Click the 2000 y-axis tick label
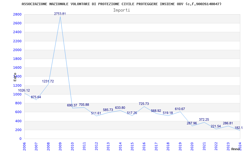Image resolution: width=243 pixels, height=152 pixels. 17,50
